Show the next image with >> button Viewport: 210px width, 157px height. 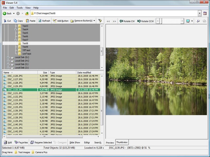(114, 21)
